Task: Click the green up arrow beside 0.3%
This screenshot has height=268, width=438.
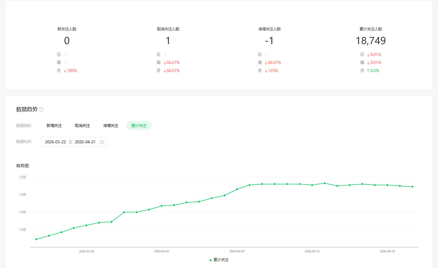Action: tap(368, 71)
